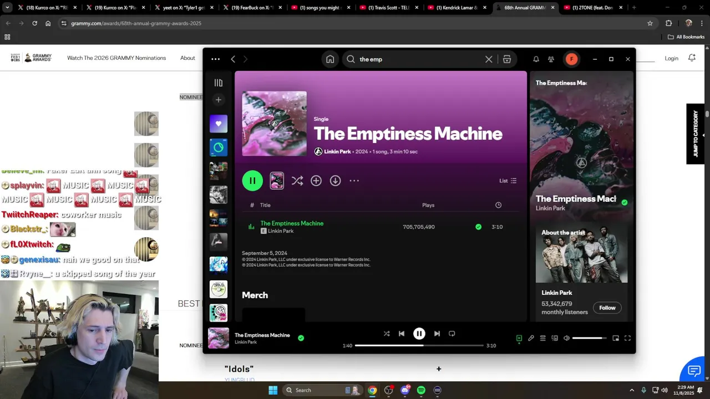Image resolution: width=710 pixels, height=399 pixels.
Task: Open the Windows Start menu
Action: pos(273,390)
